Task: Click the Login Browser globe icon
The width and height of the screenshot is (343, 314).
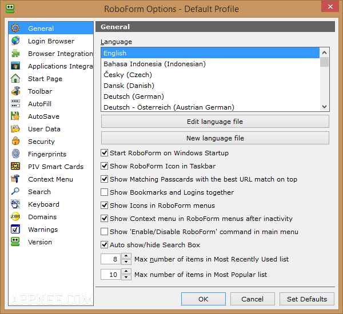Action: (15, 41)
